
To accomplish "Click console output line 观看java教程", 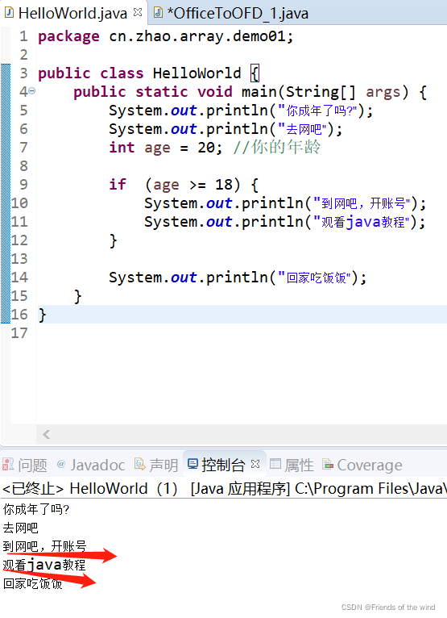I will [44, 565].
